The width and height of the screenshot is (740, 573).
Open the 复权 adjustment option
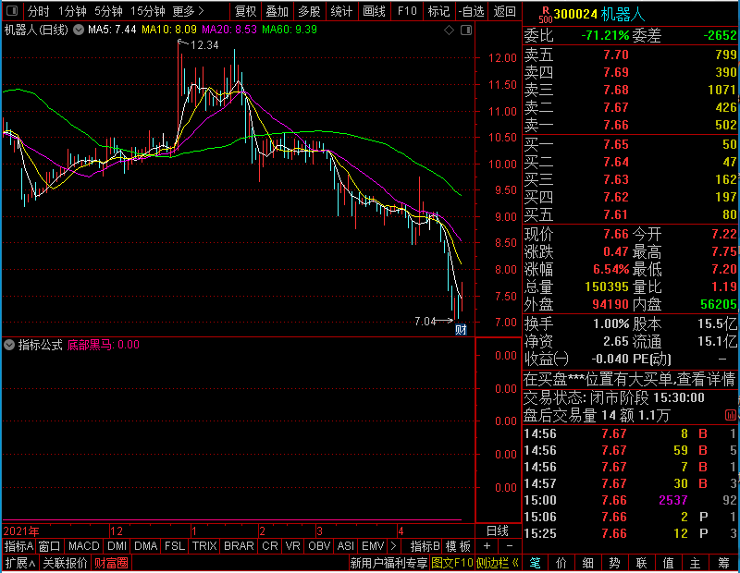click(x=245, y=11)
